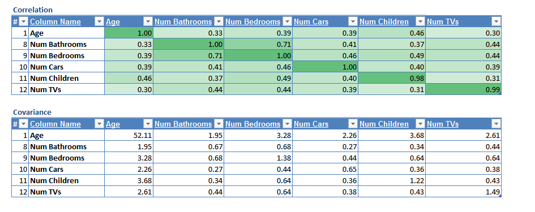Open Num Cars filter dropdown in Correlation header
Image resolution: width=535 pixels, height=212 pixels.
point(353,22)
